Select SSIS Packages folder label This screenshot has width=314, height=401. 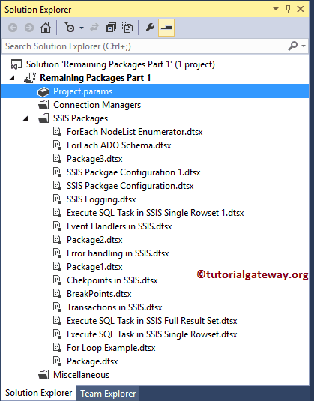80,118
